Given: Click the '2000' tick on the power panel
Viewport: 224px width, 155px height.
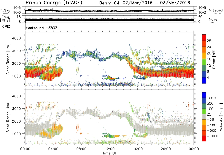Looking at the screenshot, I should pyautogui.click(x=16, y=63).
